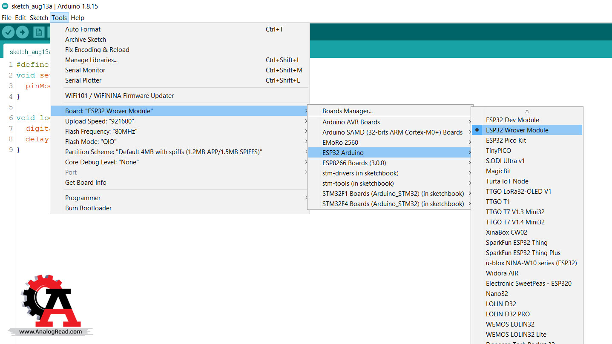This screenshot has width=612, height=344.
Task: Launch the Serial Monitor
Action: [180, 70]
